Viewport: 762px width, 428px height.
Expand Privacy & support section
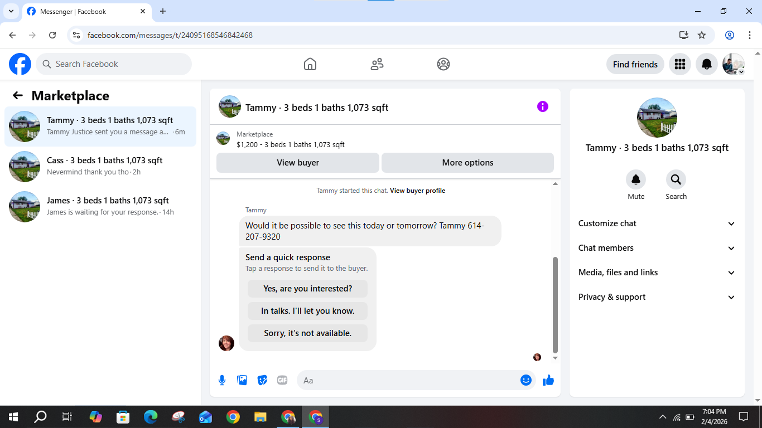[657, 297]
